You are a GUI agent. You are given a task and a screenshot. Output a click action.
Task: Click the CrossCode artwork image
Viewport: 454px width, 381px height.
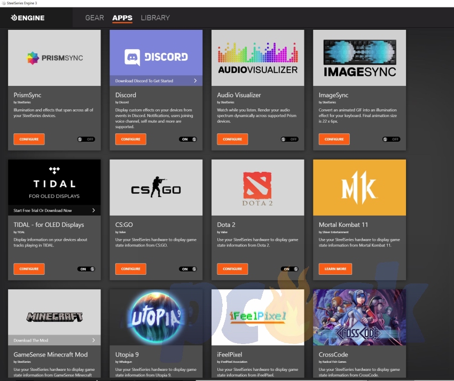click(359, 317)
